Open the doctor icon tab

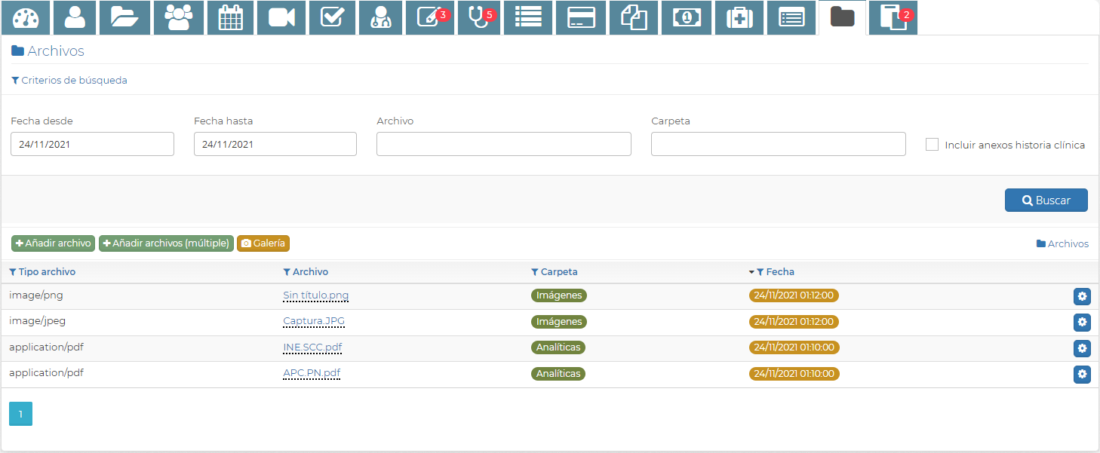pyautogui.click(x=380, y=18)
